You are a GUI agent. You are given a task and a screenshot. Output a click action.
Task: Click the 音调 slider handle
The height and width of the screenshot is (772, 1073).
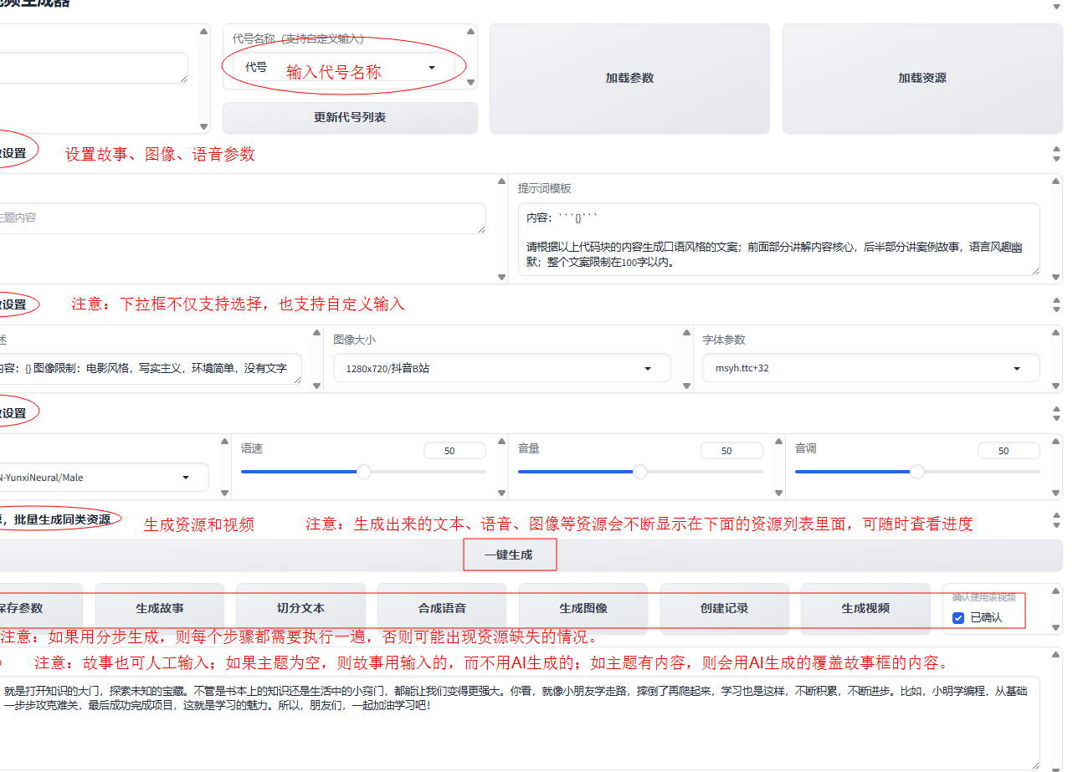coord(917,472)
